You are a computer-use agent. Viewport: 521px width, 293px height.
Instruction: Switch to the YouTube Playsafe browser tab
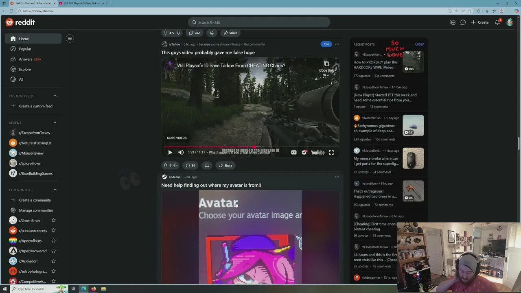coord(81,3)
